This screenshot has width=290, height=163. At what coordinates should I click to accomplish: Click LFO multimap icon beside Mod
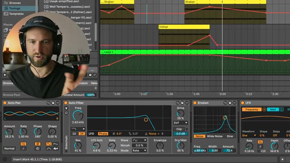[x=282, y=110]
